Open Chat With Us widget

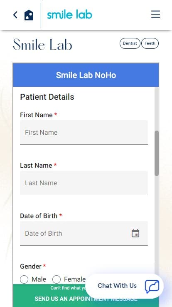point(124,286)
